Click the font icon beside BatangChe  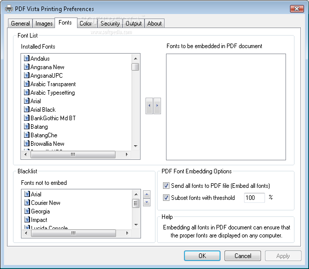(x=26, y=135)
